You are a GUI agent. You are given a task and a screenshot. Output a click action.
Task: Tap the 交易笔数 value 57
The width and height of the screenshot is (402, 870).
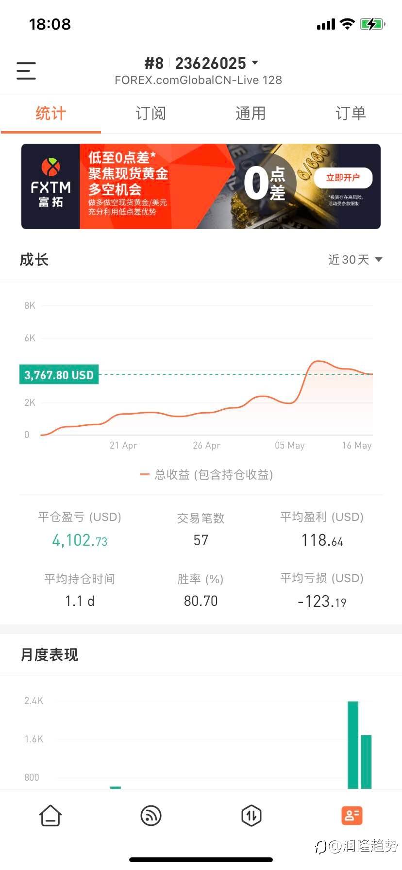pos(201,540)
